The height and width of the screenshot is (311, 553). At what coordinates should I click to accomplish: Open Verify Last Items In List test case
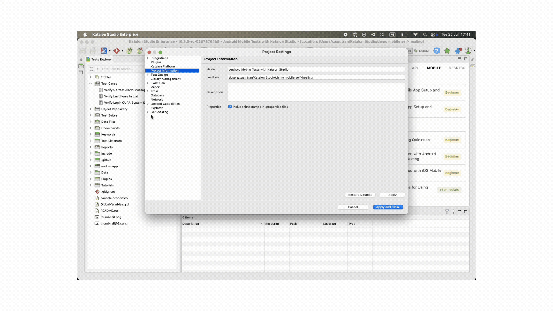pos(121,96)
